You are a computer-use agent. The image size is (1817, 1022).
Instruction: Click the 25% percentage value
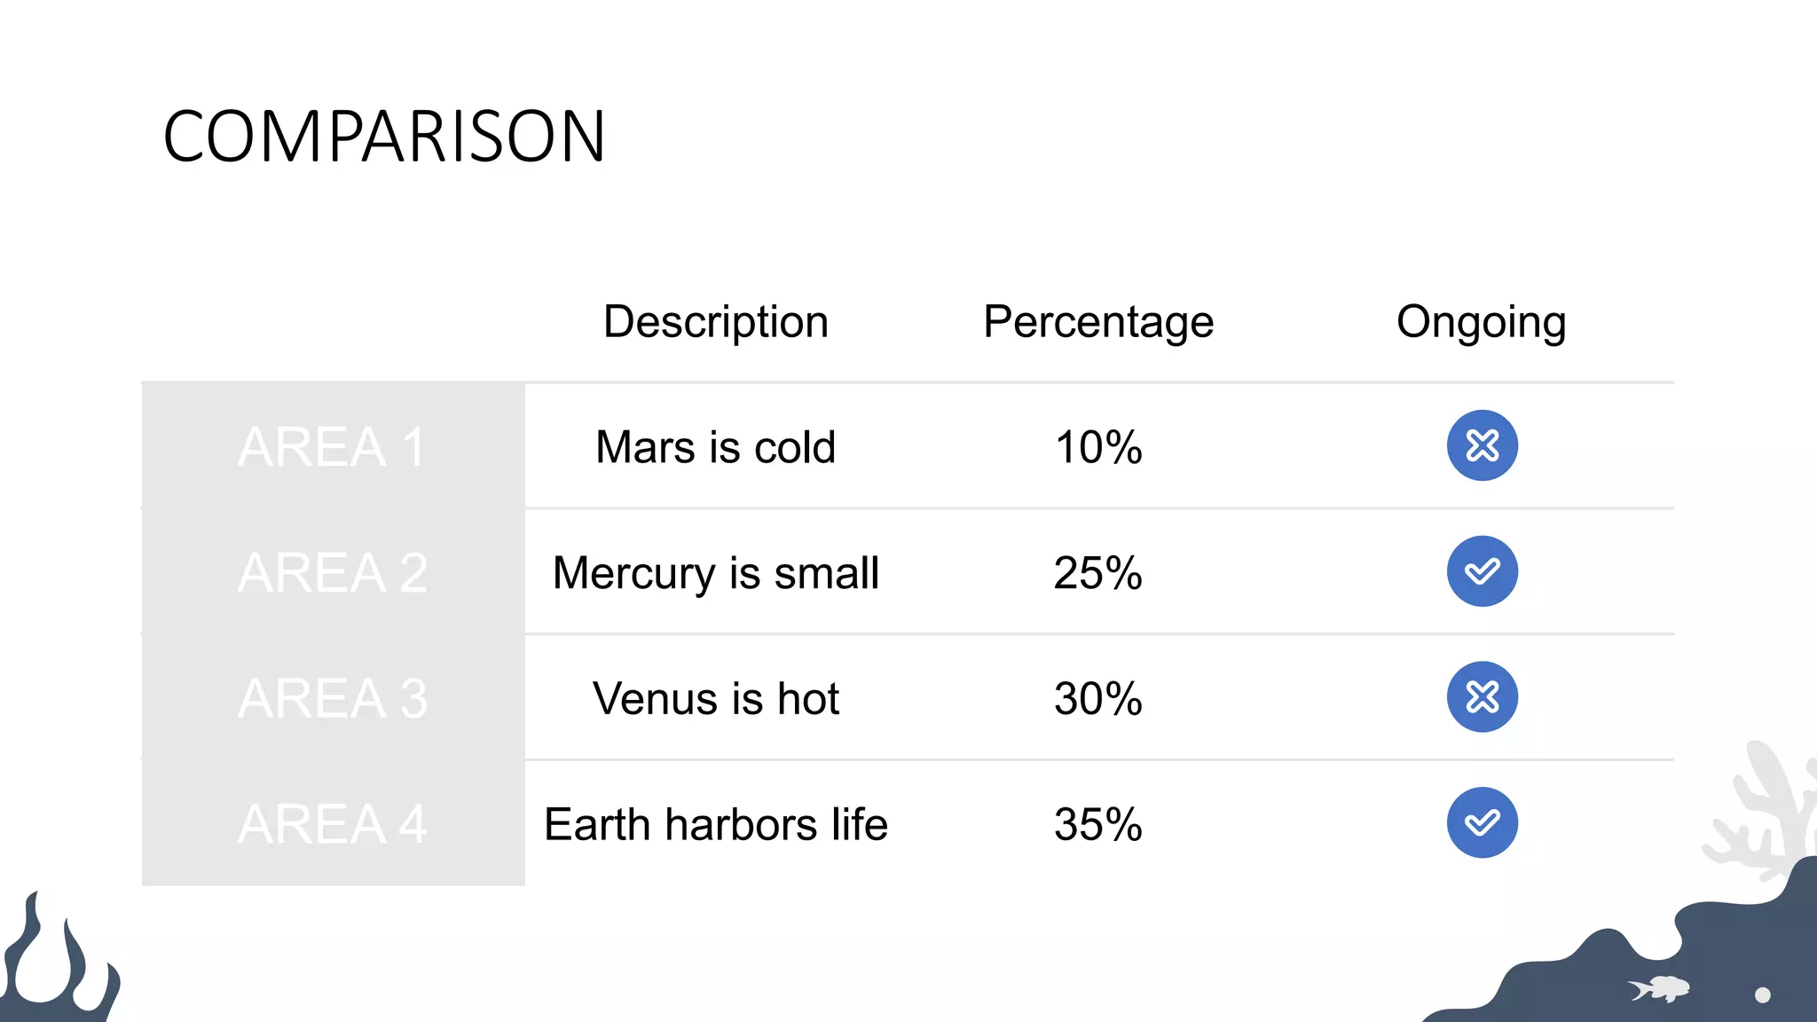click(x=1097, y=572)
